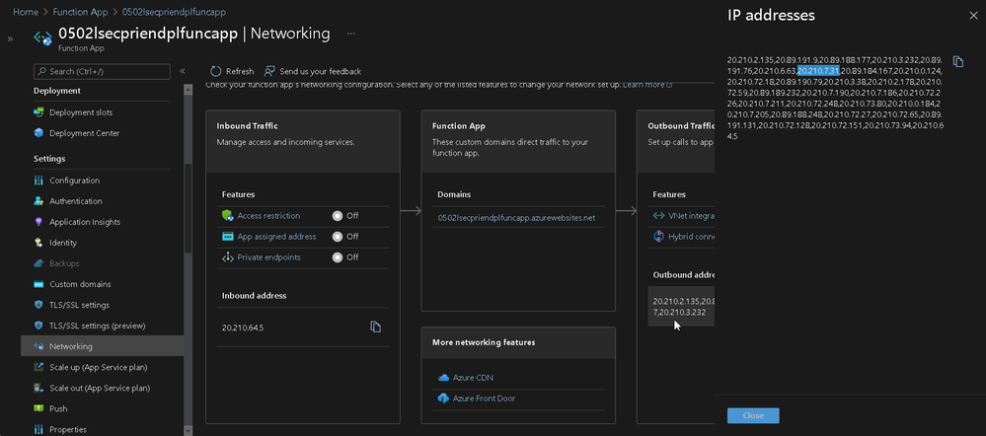Image resolution: width=986 pixels, height=436 pixels.
Task: Open Configuration settings
Action: tap(74, 181)
